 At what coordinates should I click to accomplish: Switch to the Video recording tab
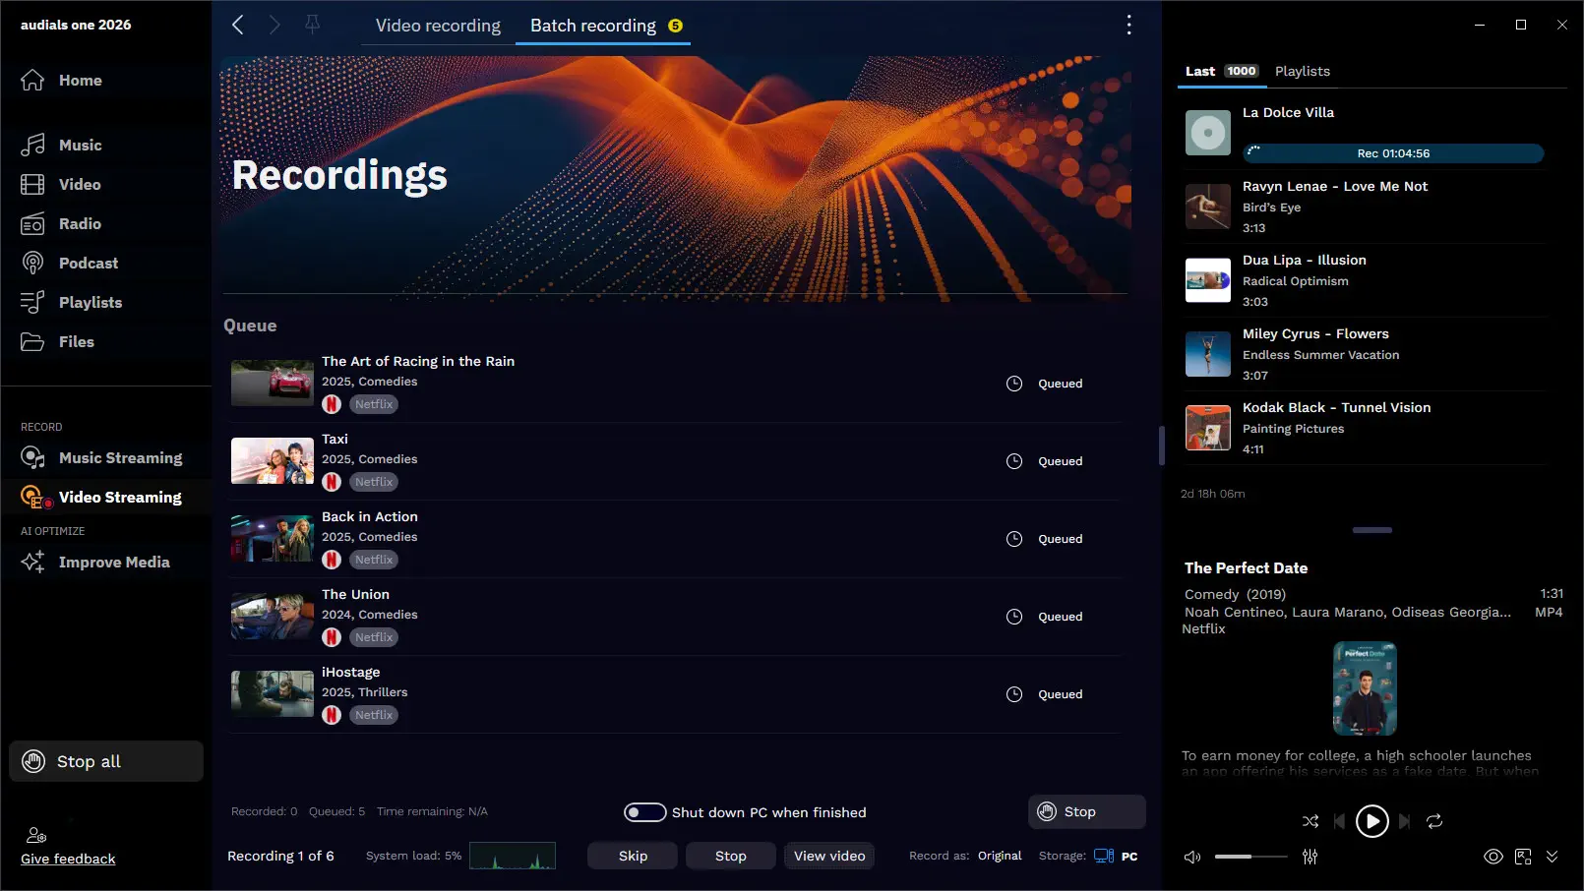click(438, 26)
